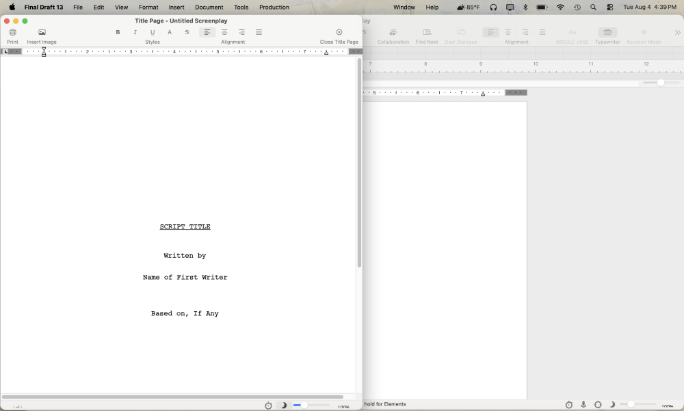The image size is (684, 411).
Task: Click the left indent marker on Title Page ruler
Action: [x=44, y=52]
